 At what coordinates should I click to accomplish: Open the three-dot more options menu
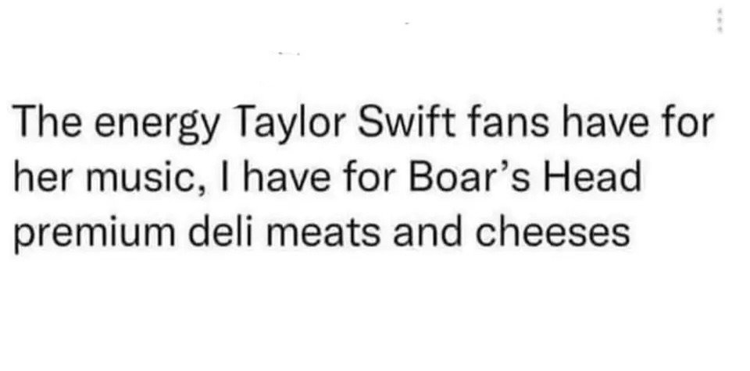[x=720, y=21]
